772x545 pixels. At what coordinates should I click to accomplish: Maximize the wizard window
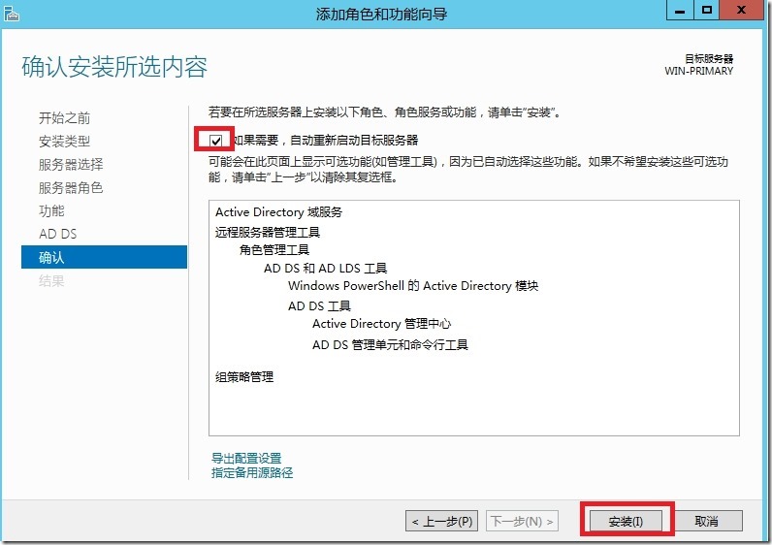coord(708,10)
